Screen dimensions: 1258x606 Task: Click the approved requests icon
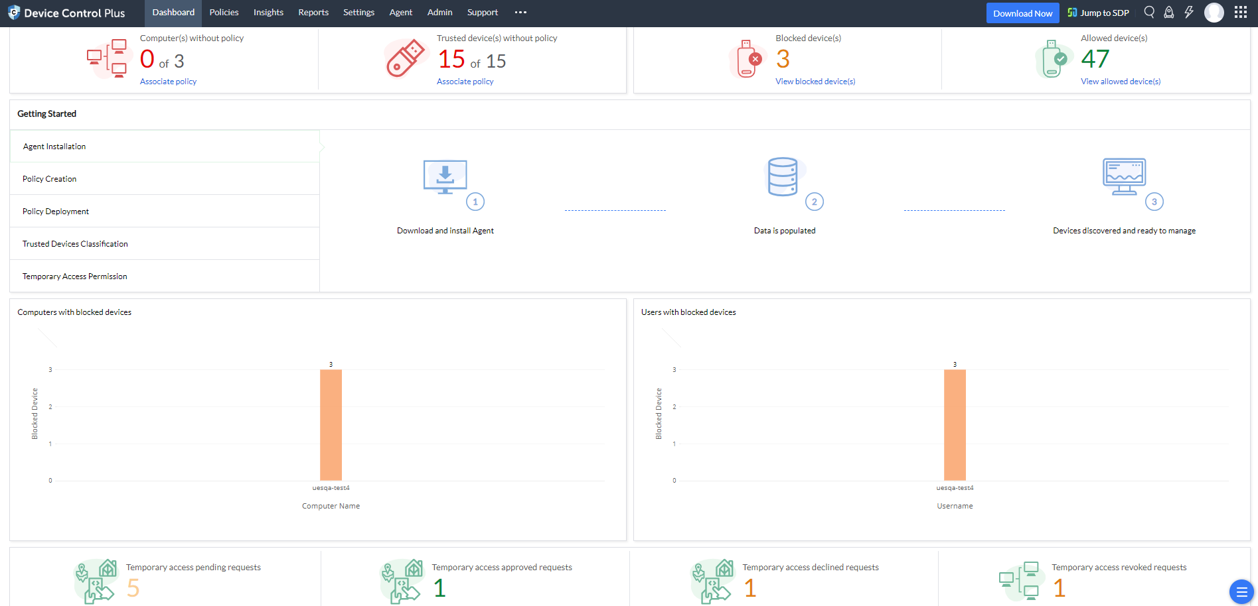(402, 581)
